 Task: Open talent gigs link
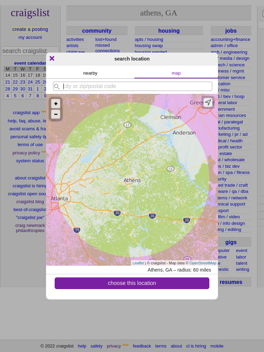point(242,263)
